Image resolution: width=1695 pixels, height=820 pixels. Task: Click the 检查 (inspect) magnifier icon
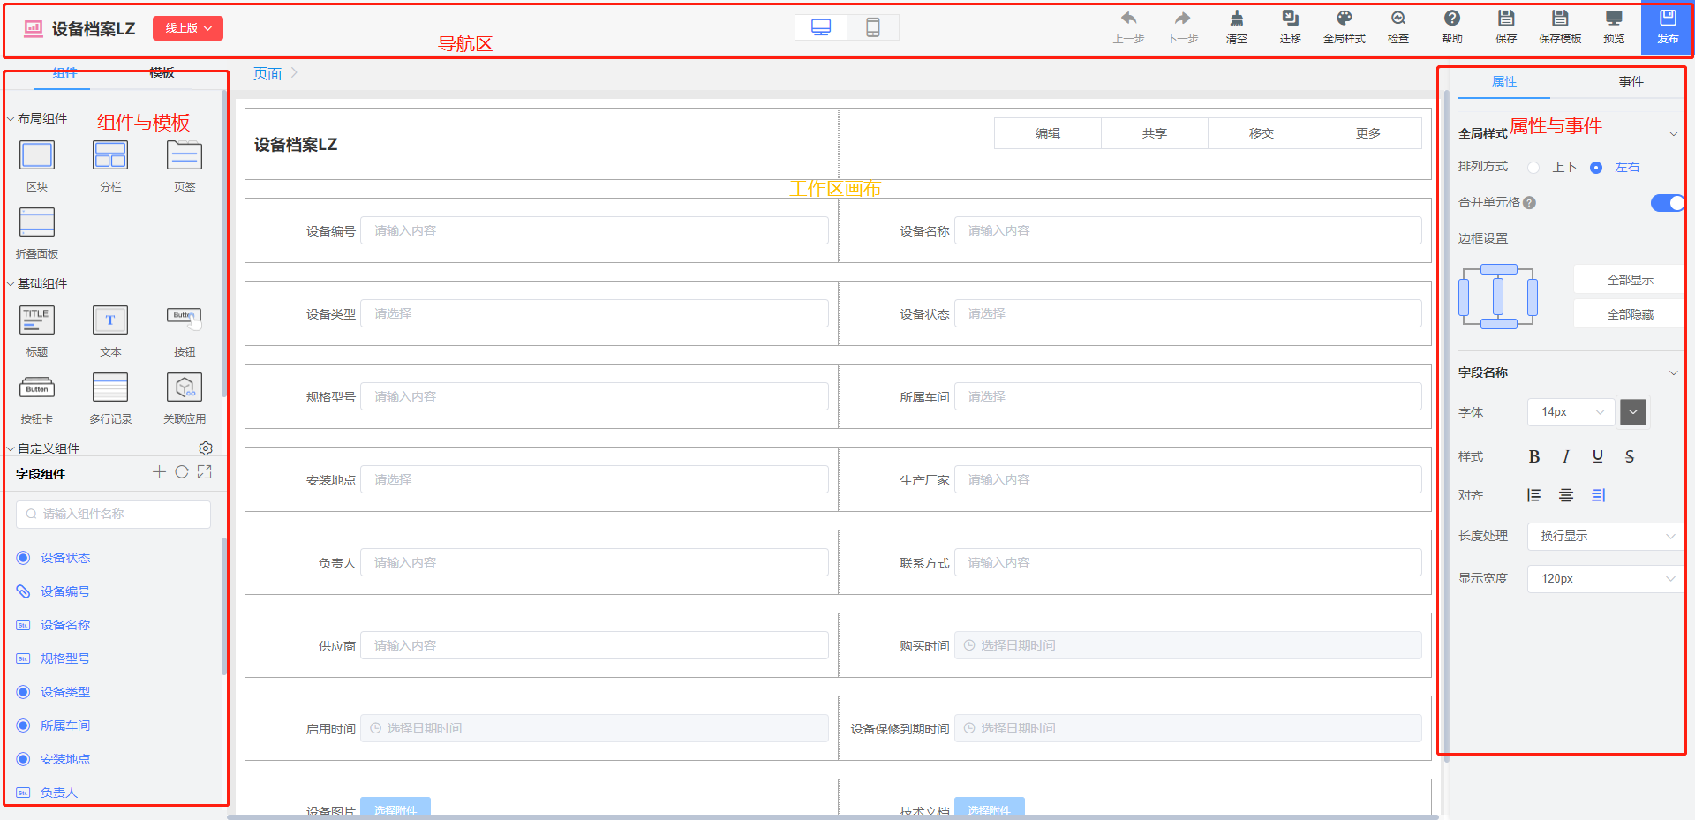coord(1397,19)
